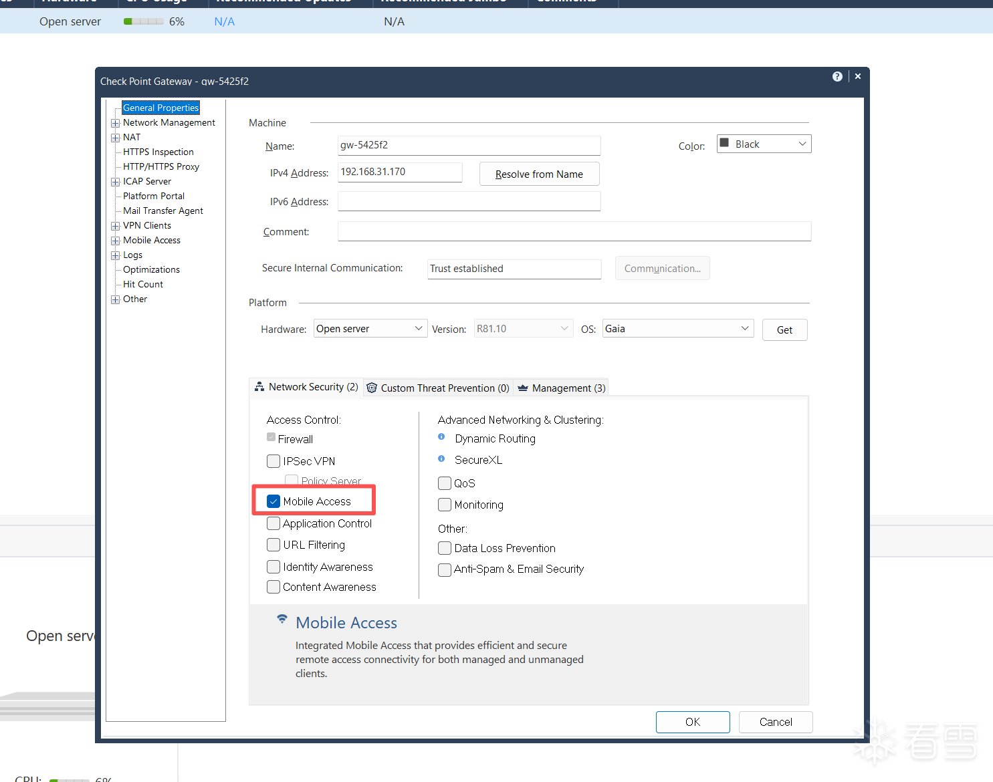
Task: Click the Communication button
Action: tap(662, 268)
